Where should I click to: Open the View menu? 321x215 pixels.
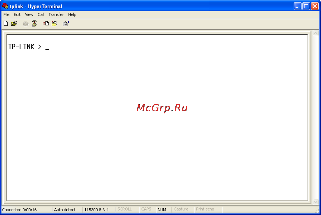pos(29,15)
